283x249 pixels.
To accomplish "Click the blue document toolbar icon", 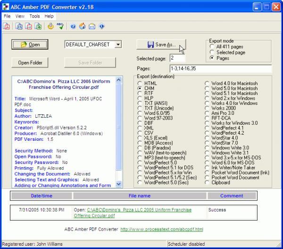I will coord(19,26).
